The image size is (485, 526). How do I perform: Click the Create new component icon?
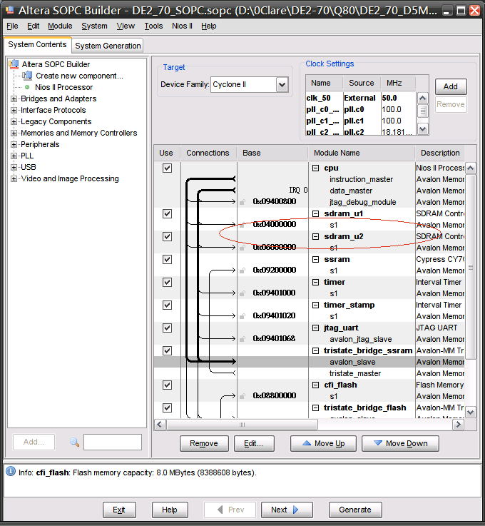(28, 76)
